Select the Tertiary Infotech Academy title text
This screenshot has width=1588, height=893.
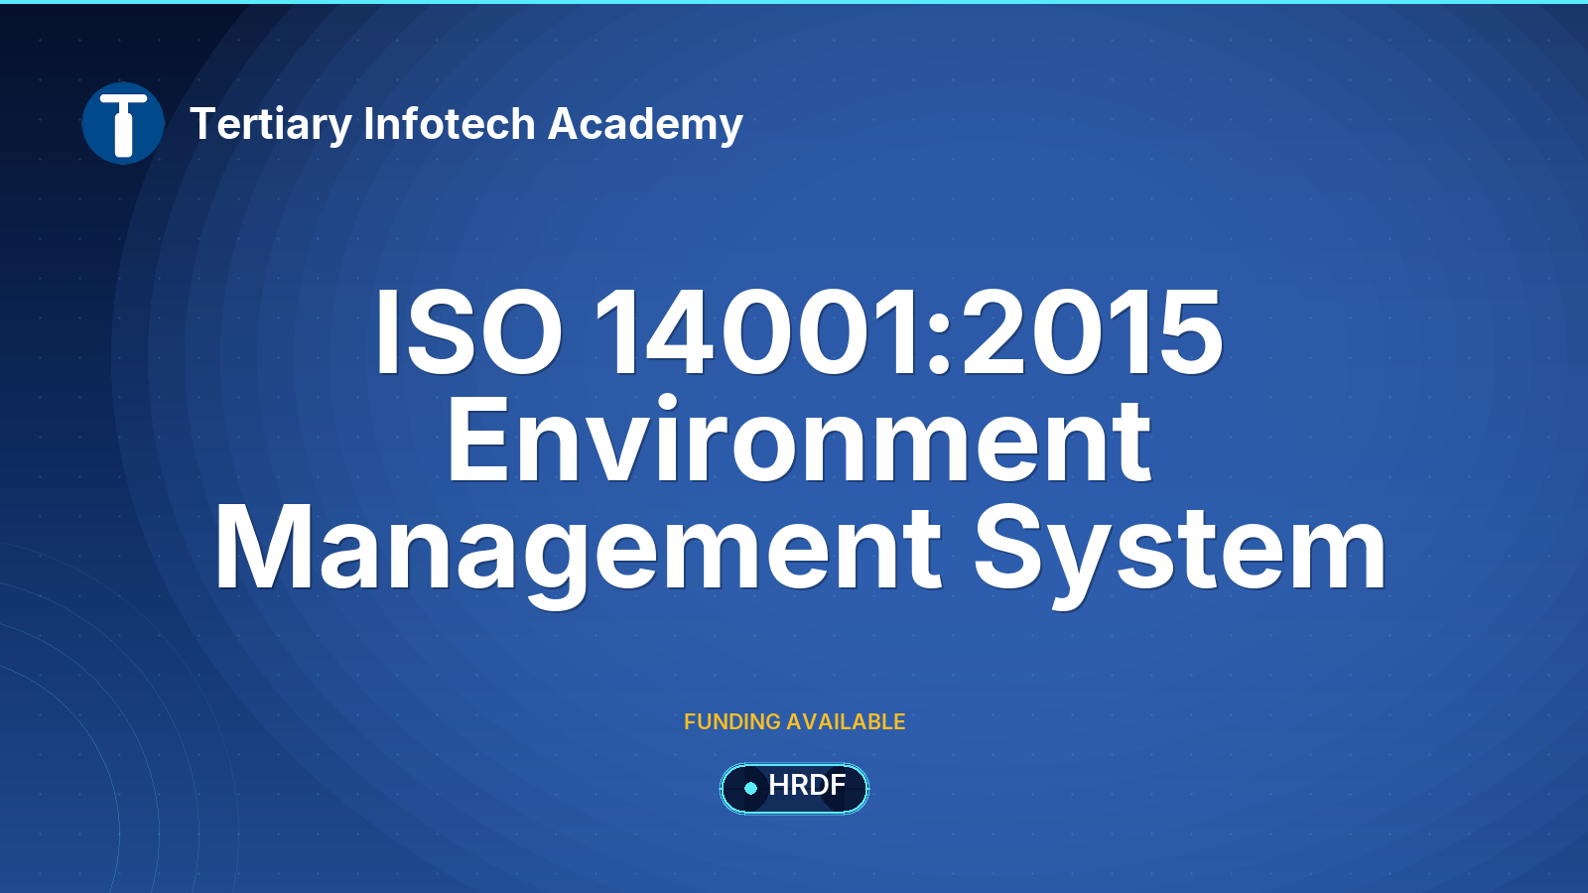[465, 124]
